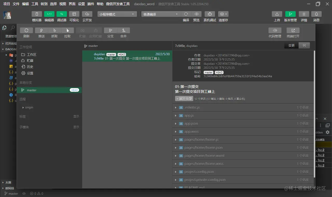
Task: Click the 展开全部 expand all button
Action: (184, 98)
